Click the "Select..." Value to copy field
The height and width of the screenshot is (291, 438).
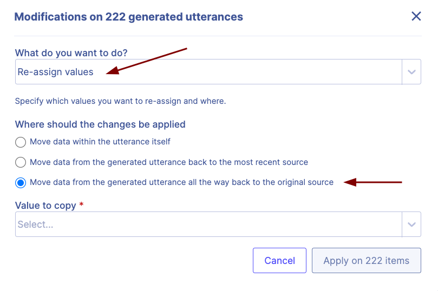(x=208, y=224)
